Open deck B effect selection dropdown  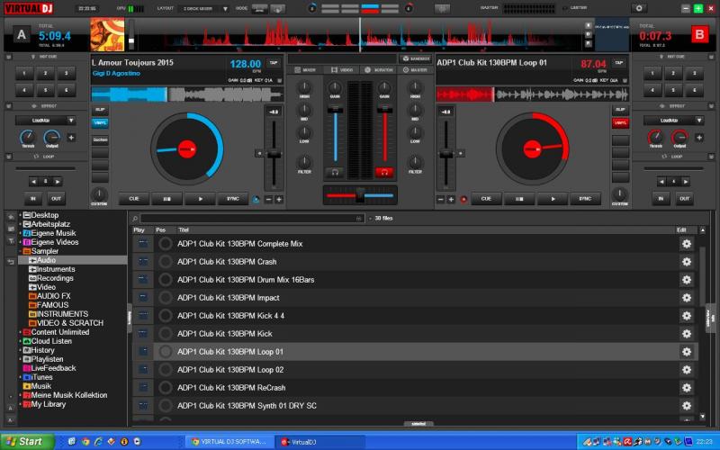673,121
